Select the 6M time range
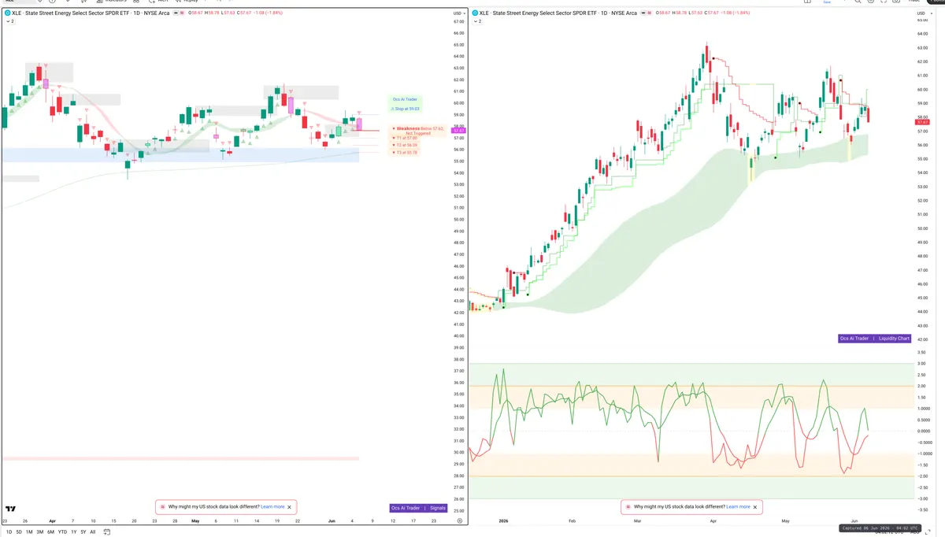Viewport: 945px width, 537px height. click(x=50, y=532)
